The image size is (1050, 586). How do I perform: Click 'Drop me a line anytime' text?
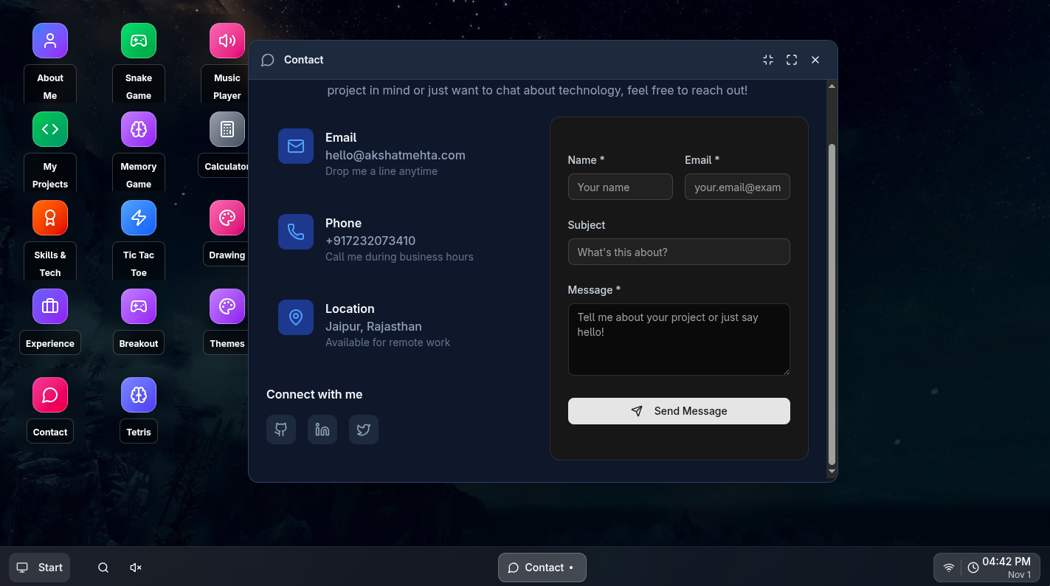[x=381, y=171]
